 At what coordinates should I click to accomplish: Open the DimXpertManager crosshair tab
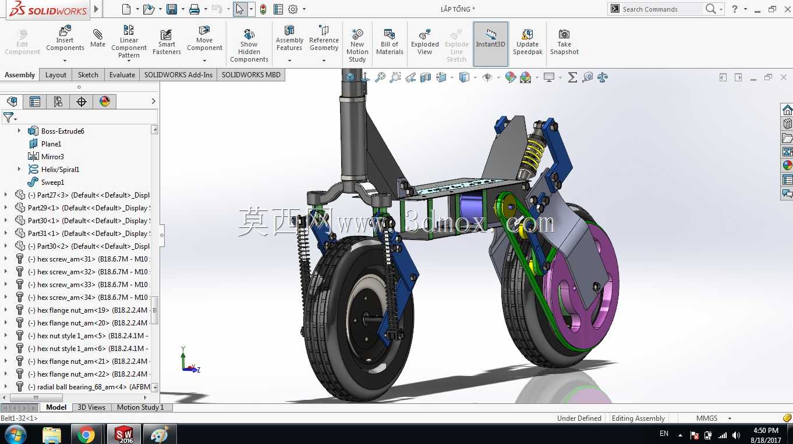pos(82,102)
